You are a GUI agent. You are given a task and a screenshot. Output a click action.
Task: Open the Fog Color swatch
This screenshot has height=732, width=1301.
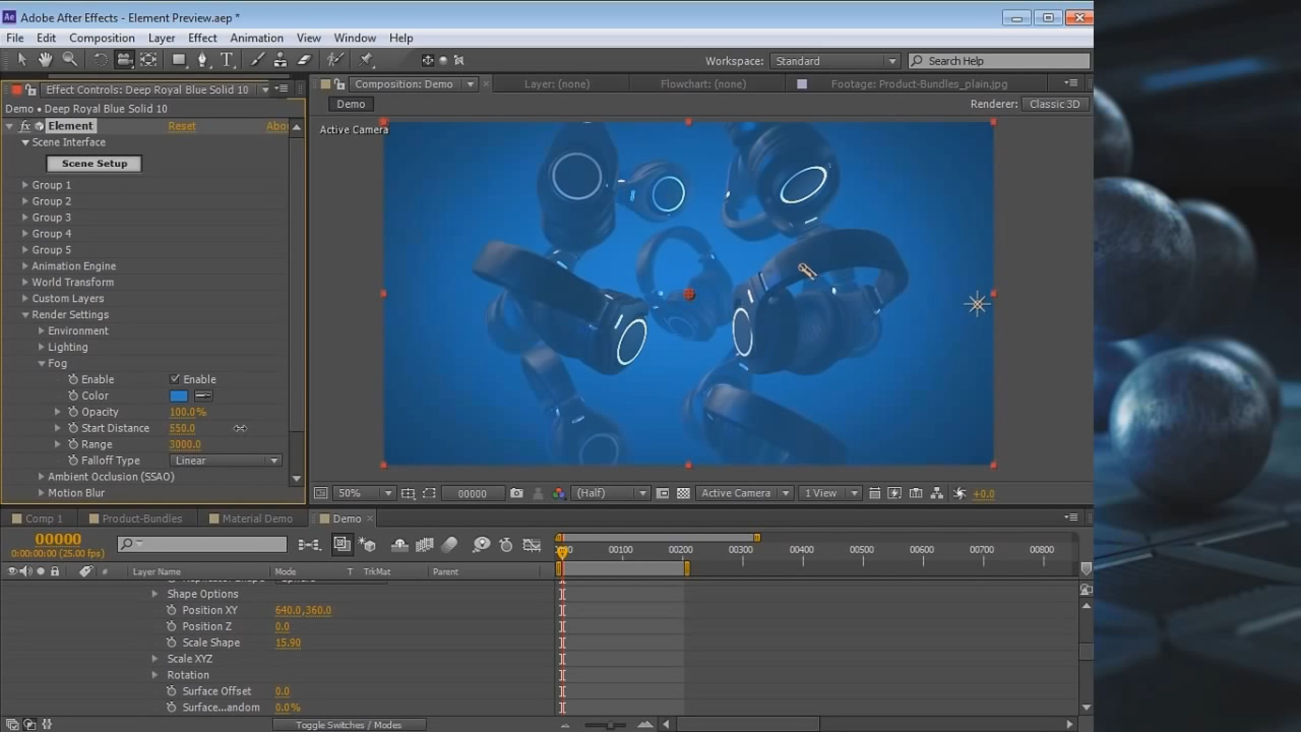(x=178, y=395)
